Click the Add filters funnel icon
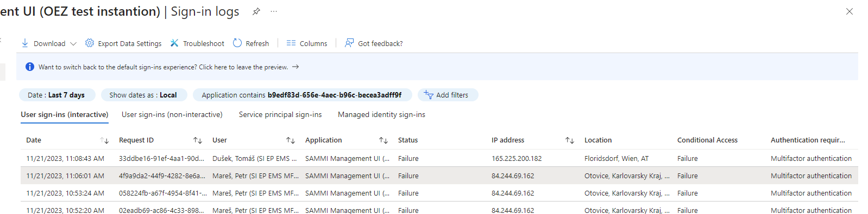The height and width of the screenshot is (214, 868). point(429,95)
